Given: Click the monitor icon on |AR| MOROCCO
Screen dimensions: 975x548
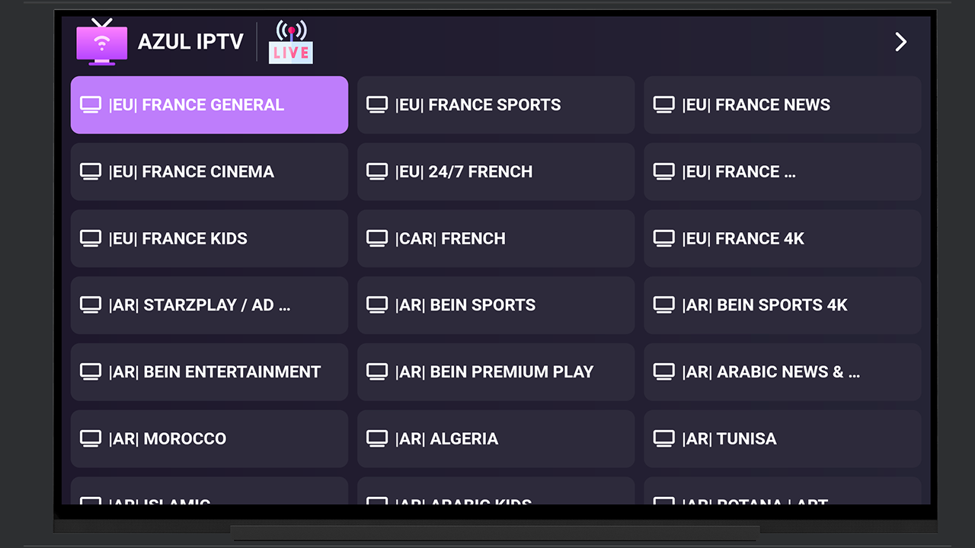Looking at the screenshot, I should click(x=91, y=438).
